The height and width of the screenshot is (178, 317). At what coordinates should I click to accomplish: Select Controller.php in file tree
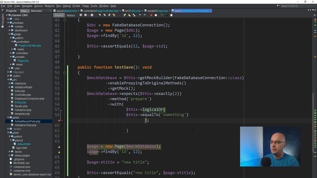click(23, 95)
